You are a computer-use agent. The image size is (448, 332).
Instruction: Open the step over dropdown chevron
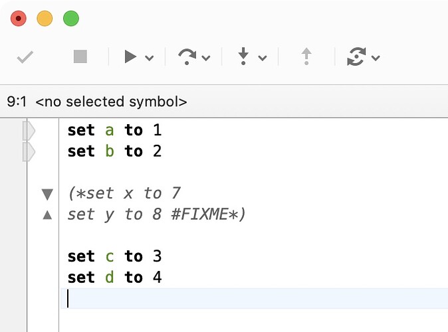[206, 58]
